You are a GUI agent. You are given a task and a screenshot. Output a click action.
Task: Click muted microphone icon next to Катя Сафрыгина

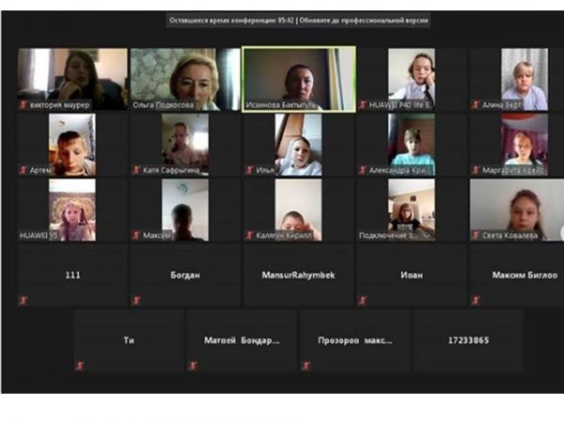[x=135, y=170]
